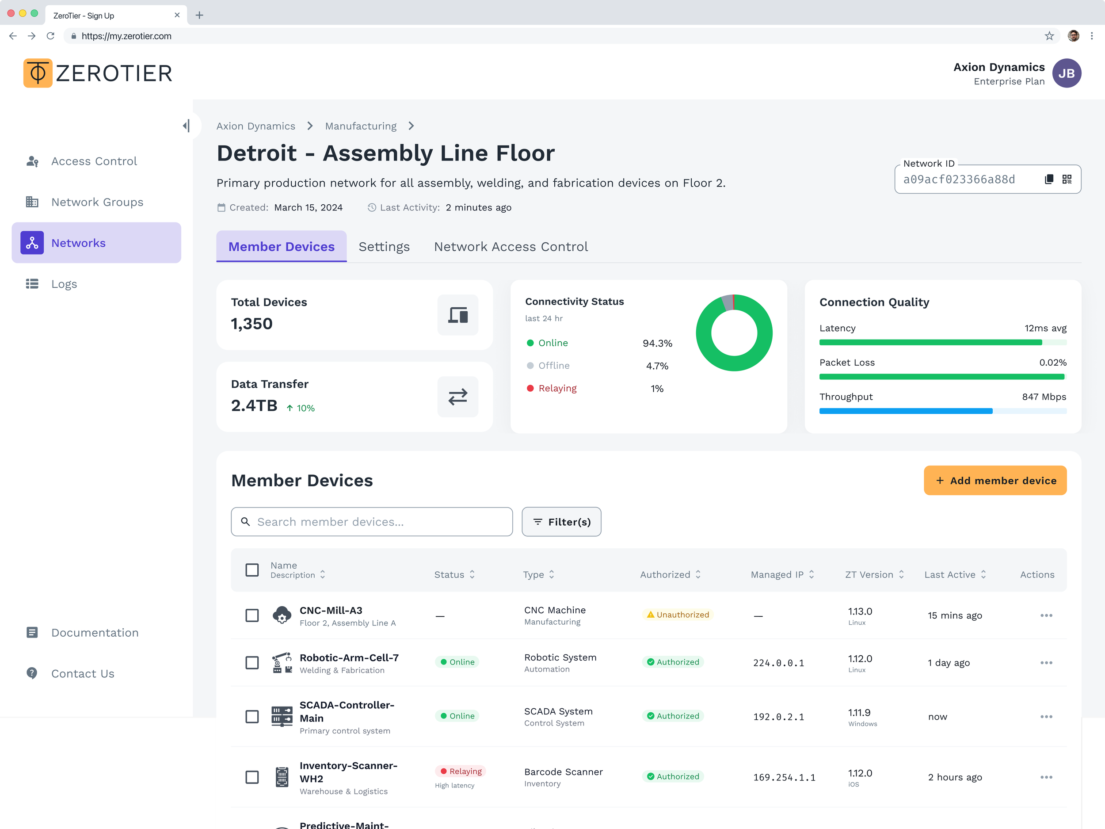Image resolution: width=1105 pixels, height=829 pixels.
Task: Open the Logs list icon
Action: pos(32,284)
